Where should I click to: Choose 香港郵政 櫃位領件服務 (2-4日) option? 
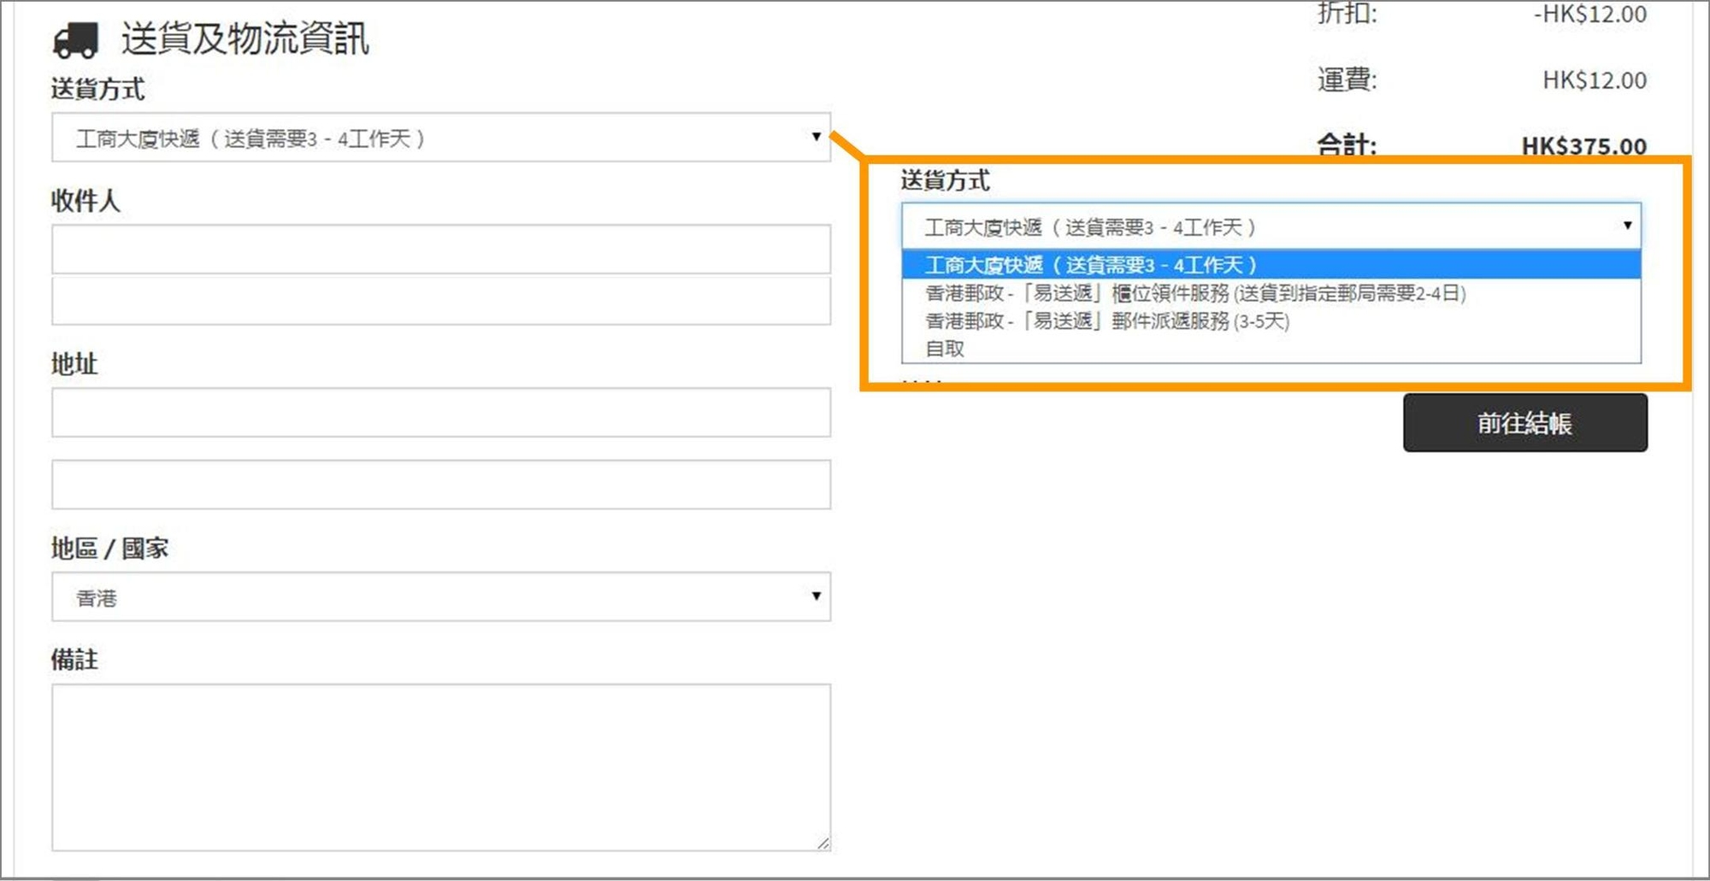[1195, 293]
